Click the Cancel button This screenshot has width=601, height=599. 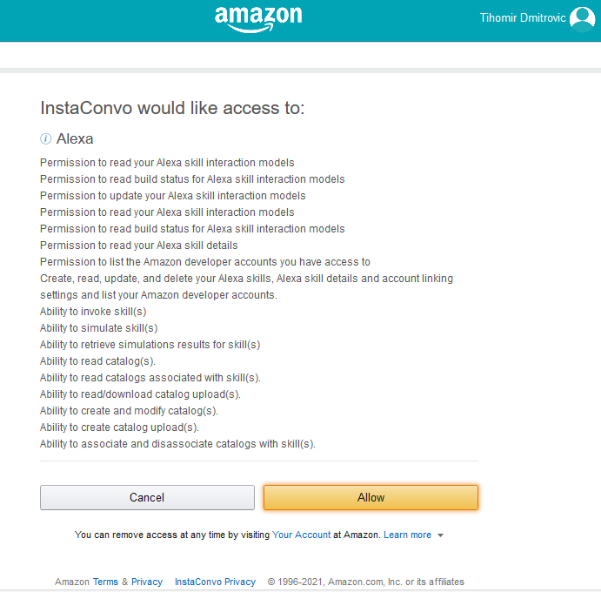(x=147, y=497)
